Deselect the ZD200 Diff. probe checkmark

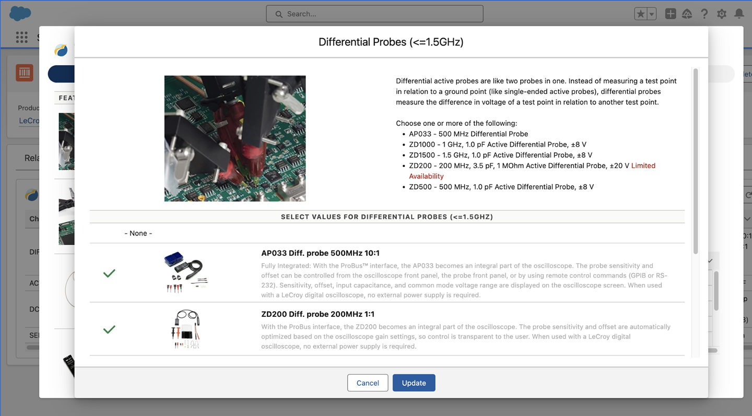[x=109, y=329]
